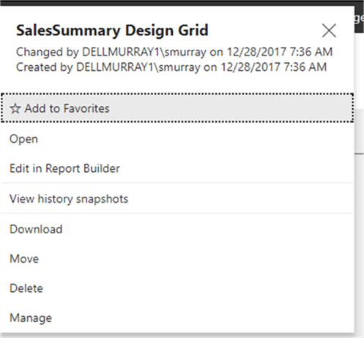Click the gray scrollbar track behind the panel
Viewport: 364px width, 338px height.
pos(359,132)
